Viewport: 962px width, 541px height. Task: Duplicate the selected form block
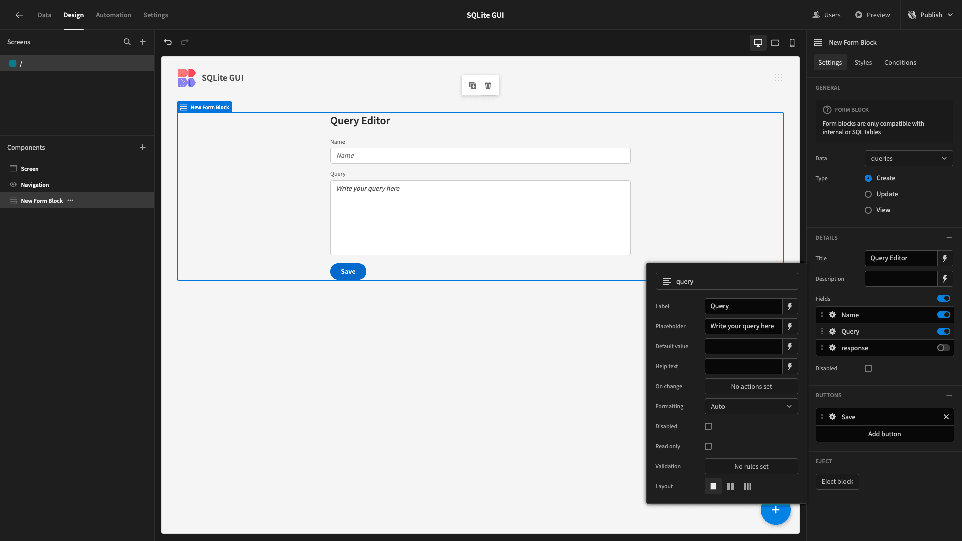point(473,85)
